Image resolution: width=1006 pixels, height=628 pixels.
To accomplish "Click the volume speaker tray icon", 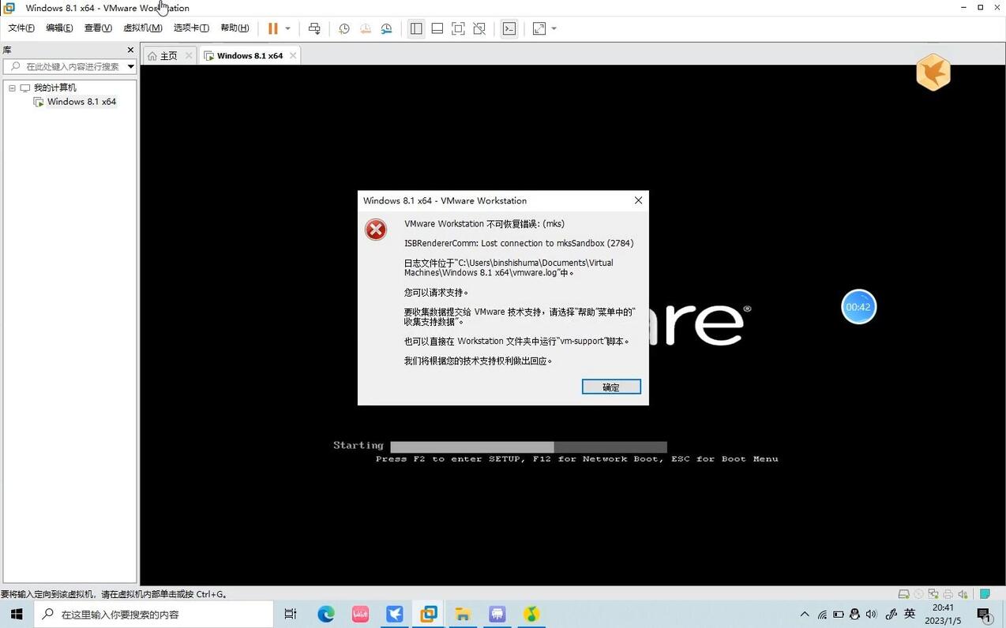I will (x=871, y=614).
